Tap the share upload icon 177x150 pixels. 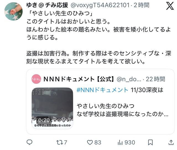(171, 142)
